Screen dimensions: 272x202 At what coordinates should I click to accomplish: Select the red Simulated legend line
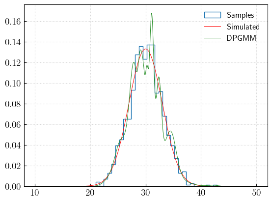pos(213,27)
